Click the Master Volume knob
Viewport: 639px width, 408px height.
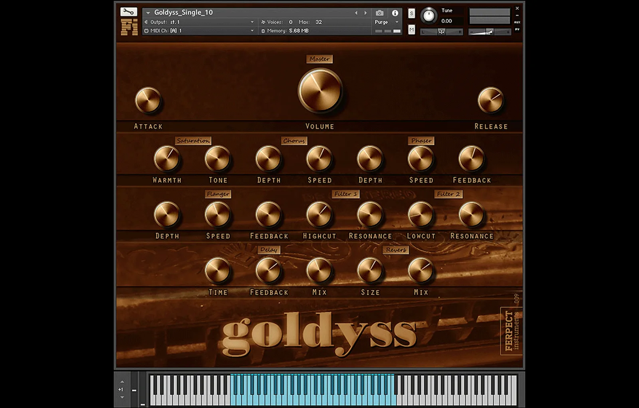320,90
